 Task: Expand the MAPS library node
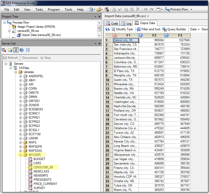(x=21, y=142)
